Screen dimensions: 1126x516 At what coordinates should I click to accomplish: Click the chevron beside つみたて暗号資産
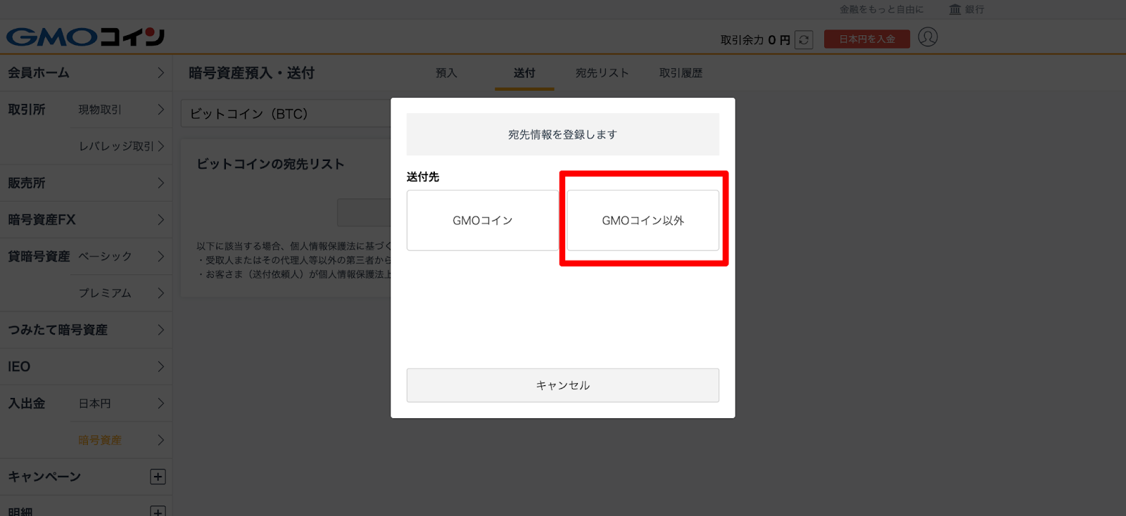tap(160, 330)
